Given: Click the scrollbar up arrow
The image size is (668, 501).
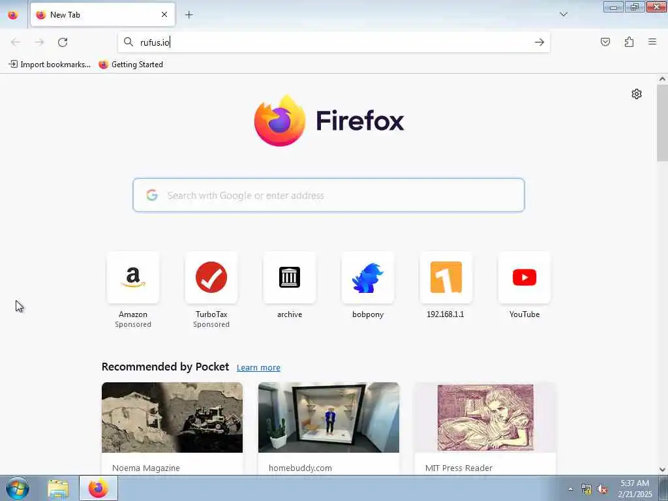Looking at the screenshot, I should (x=662, y=79).
